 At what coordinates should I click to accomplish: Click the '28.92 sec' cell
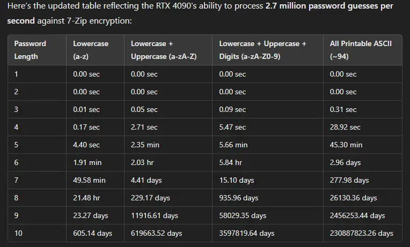click(345, 127)
